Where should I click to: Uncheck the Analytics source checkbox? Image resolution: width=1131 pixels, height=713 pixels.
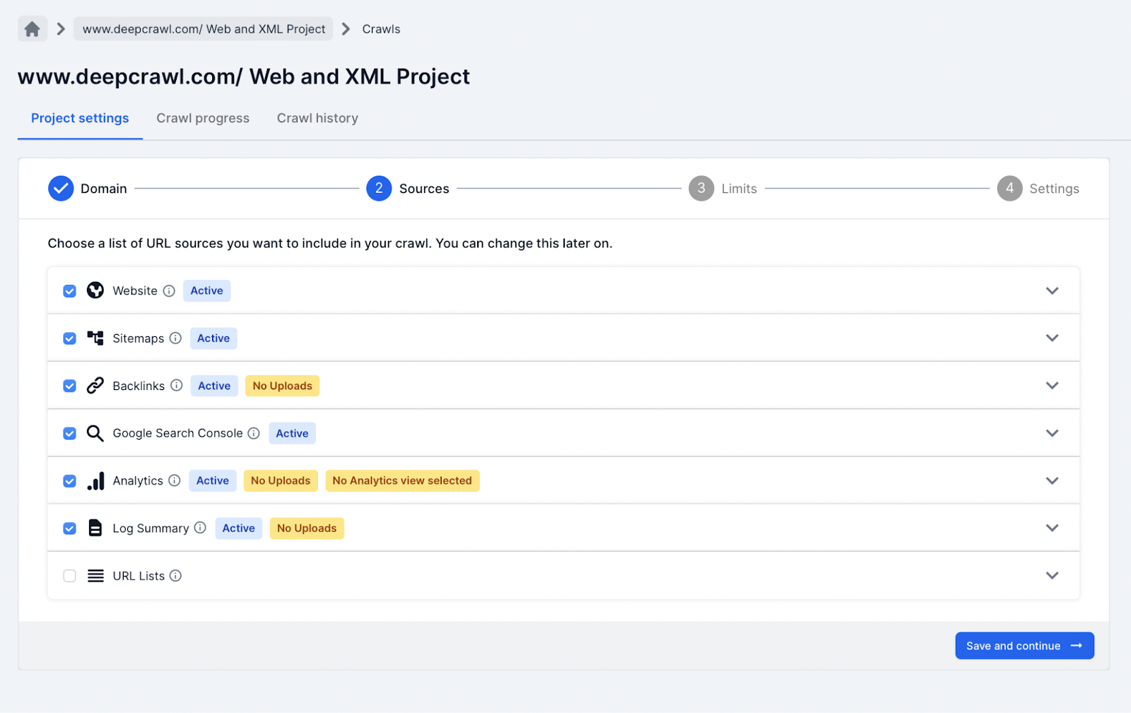tap(69, 481)
